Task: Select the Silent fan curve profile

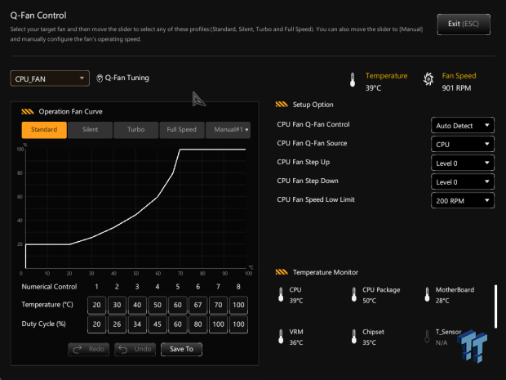Action: tap(90, 130)
